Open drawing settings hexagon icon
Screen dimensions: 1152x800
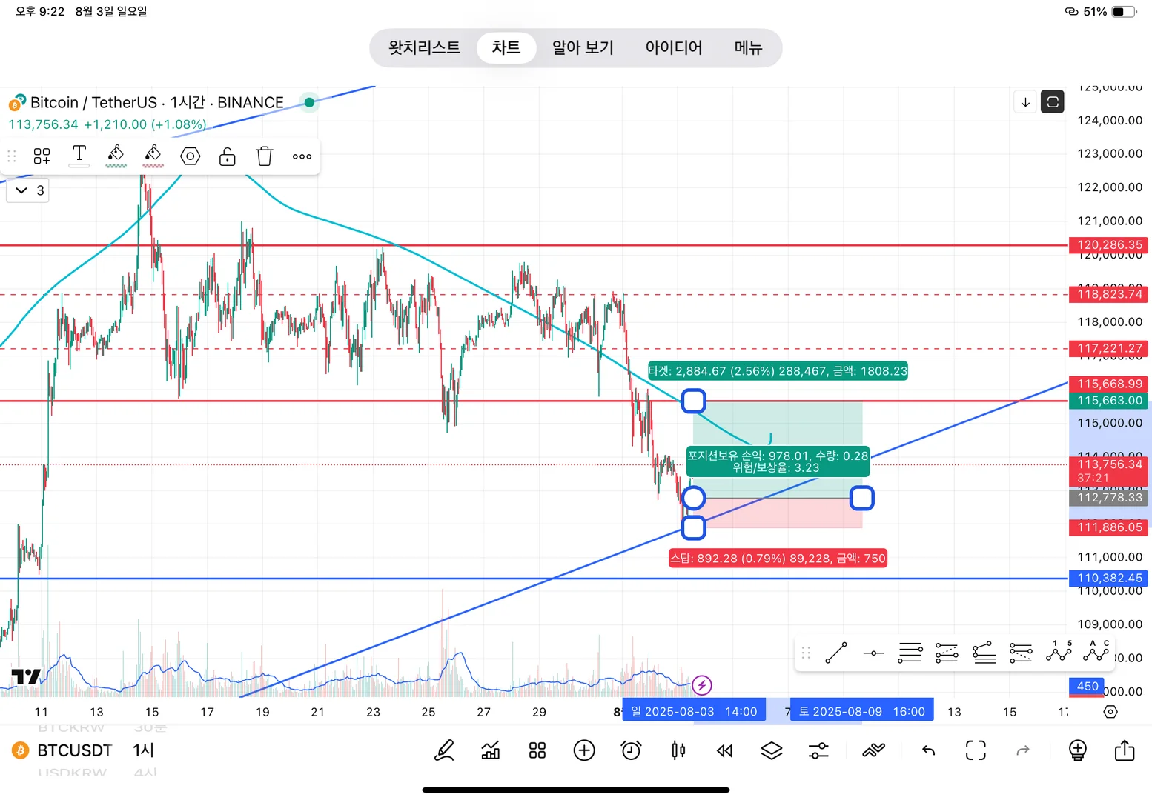click(191, 156)
